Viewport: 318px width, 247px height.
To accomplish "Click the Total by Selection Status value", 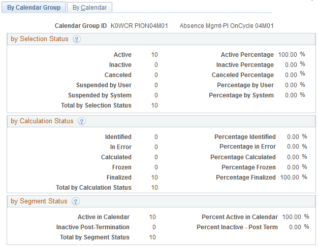I will [x=154, y=105].
